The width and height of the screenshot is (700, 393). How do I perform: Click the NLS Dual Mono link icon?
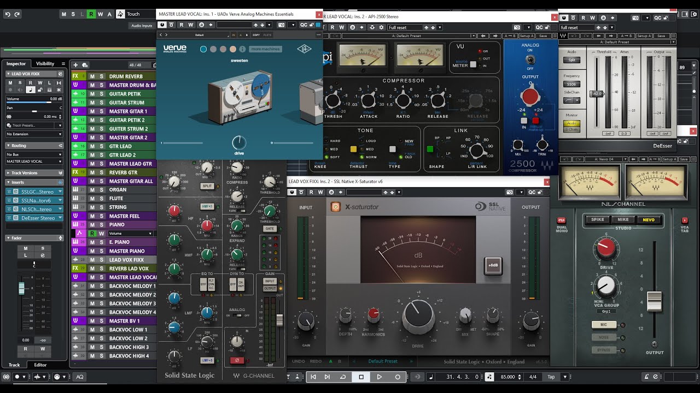[561, 221]
